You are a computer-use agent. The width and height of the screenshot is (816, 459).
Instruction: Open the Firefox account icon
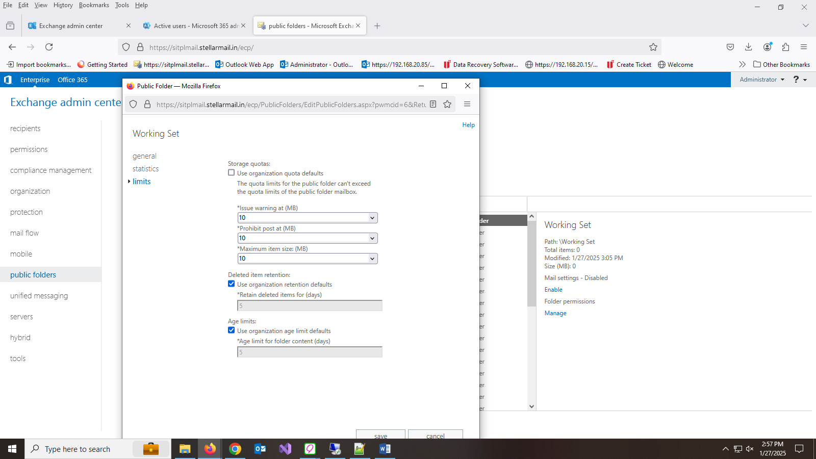coord(767,47)
